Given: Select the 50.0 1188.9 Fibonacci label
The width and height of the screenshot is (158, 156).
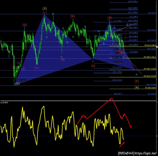Looking at the screenshot, I should (133, 36).
